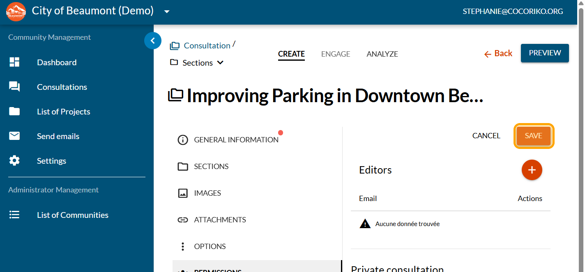Image resolution: width=585 pixels, height=272 pixels.
Task: Open the PREVIEW button
Action: click(545, 53)
